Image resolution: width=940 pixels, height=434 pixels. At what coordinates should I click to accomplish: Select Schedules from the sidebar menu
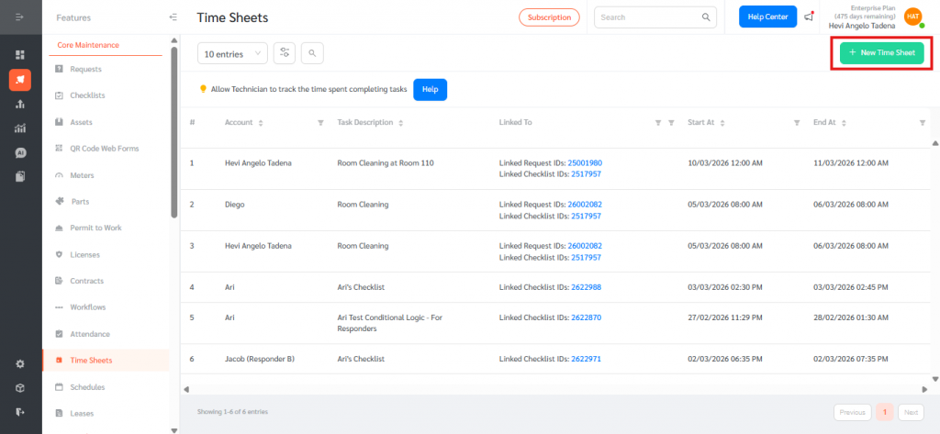(x=87, y=387)
